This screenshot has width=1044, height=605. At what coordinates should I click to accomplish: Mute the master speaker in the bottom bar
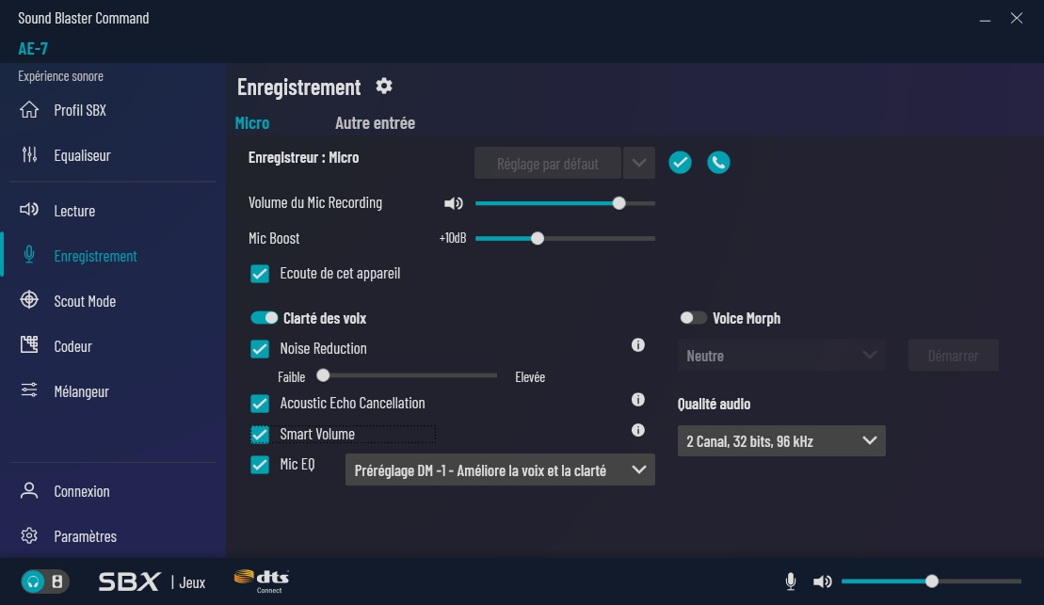tap(822, 581)
